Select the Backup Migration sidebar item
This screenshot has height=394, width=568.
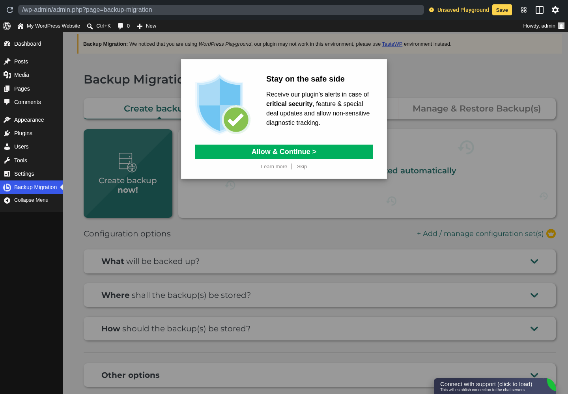[32, 187]
